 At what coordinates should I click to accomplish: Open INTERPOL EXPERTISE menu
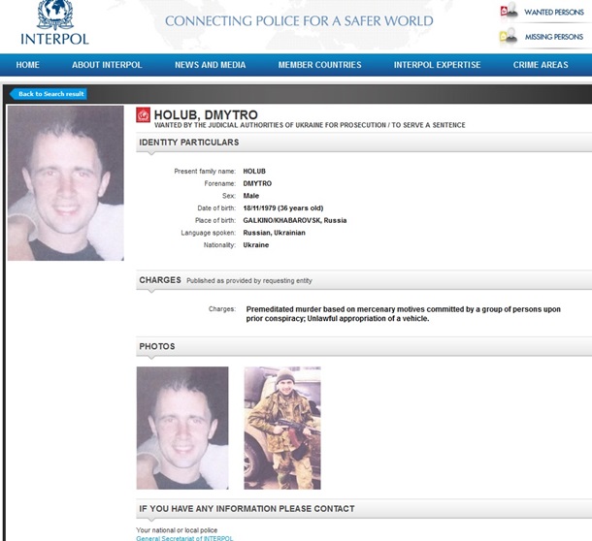[437, 65]
